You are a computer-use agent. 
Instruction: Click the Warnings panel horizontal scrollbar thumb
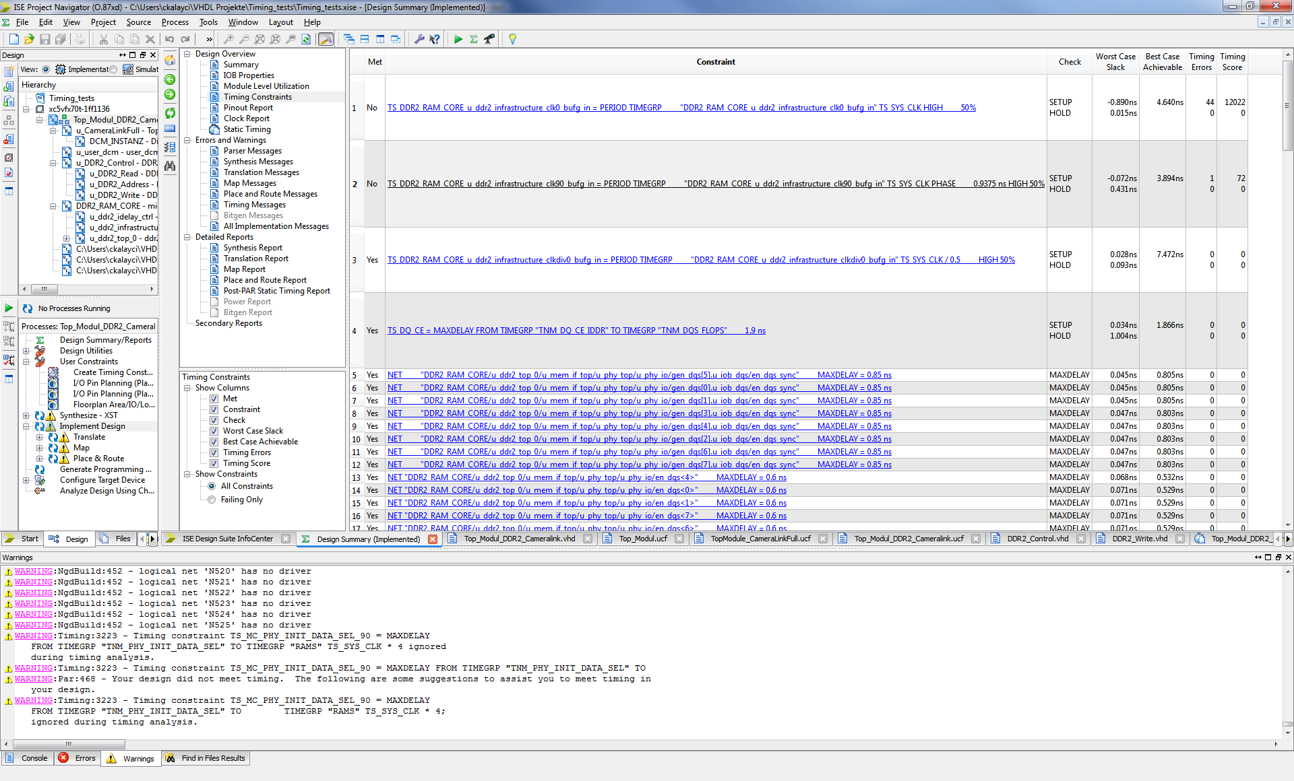pos(69,744)
